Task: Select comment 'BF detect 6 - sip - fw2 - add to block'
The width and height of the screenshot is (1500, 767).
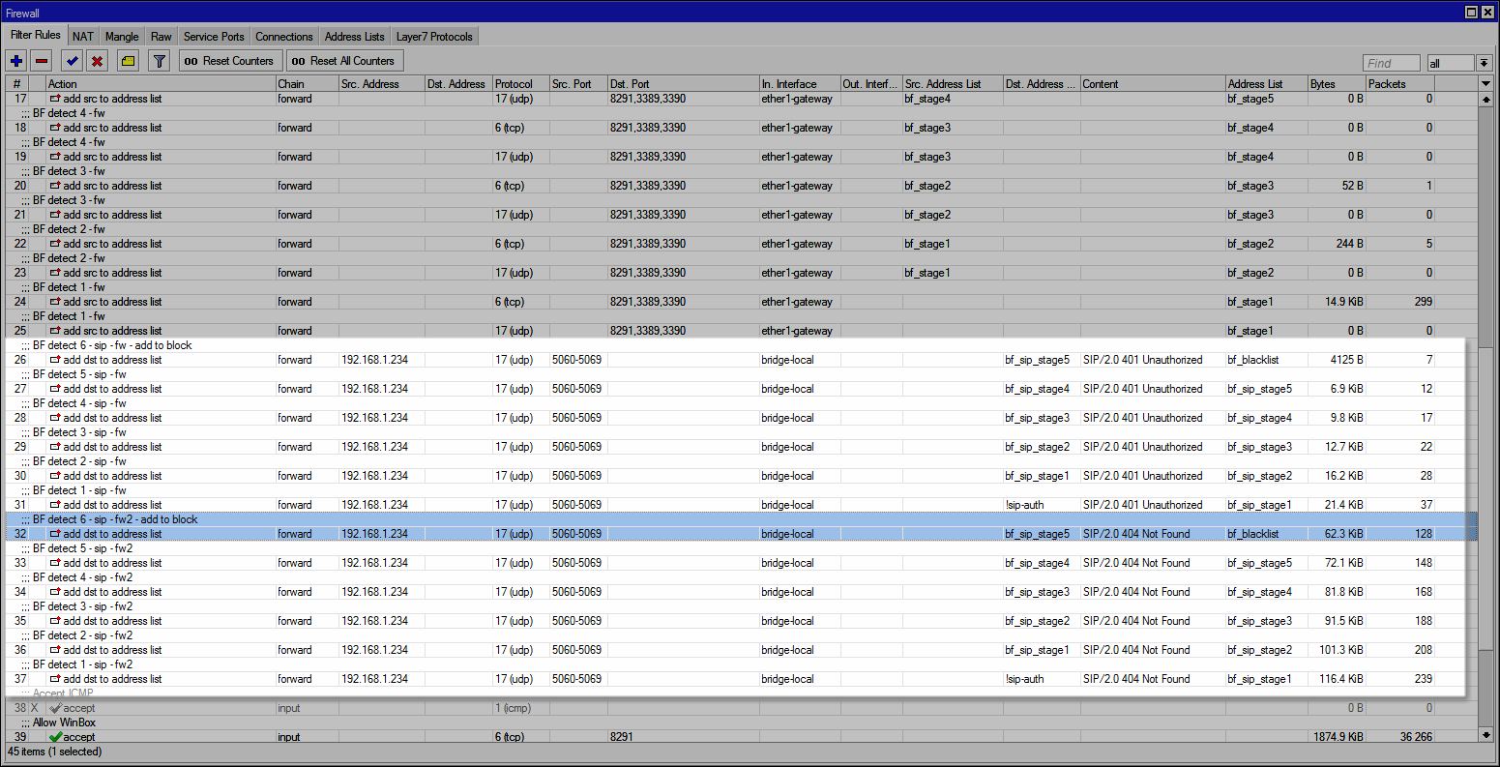Action: coord(115,519)
